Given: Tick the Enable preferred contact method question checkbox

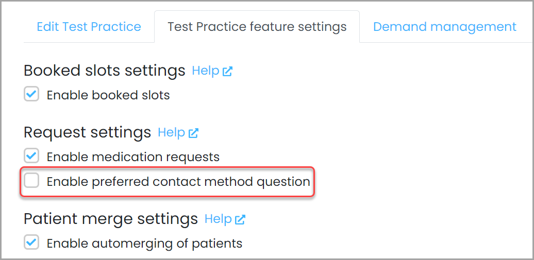Looking at the screenshot, I should pos(31,181).
